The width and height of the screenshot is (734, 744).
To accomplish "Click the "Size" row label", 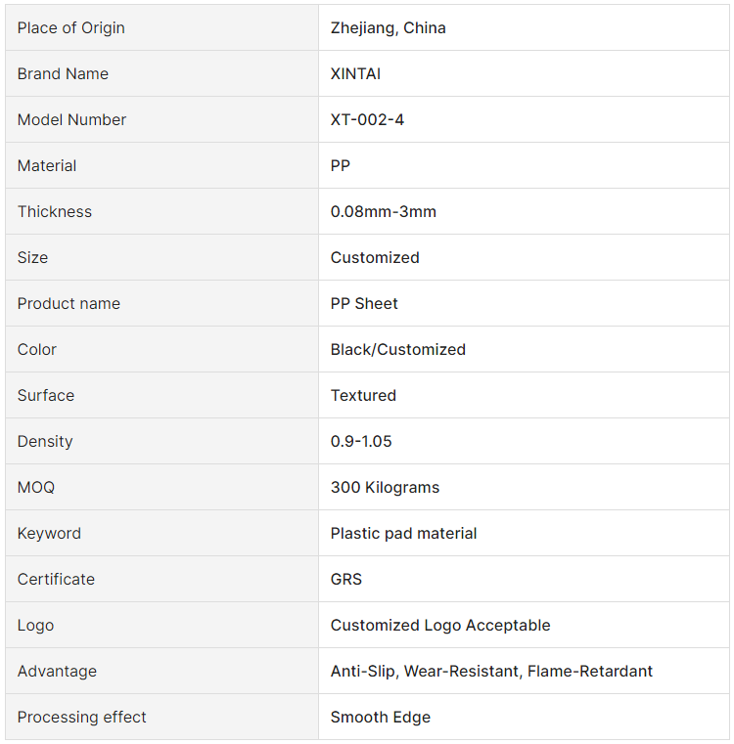I will (32, 257).
